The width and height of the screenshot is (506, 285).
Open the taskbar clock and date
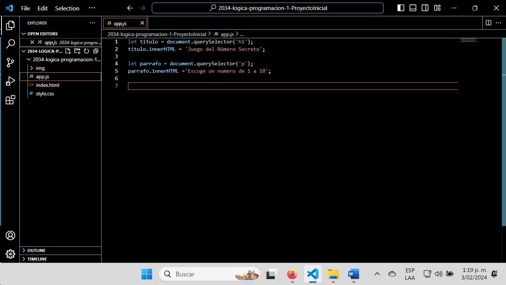474,274
